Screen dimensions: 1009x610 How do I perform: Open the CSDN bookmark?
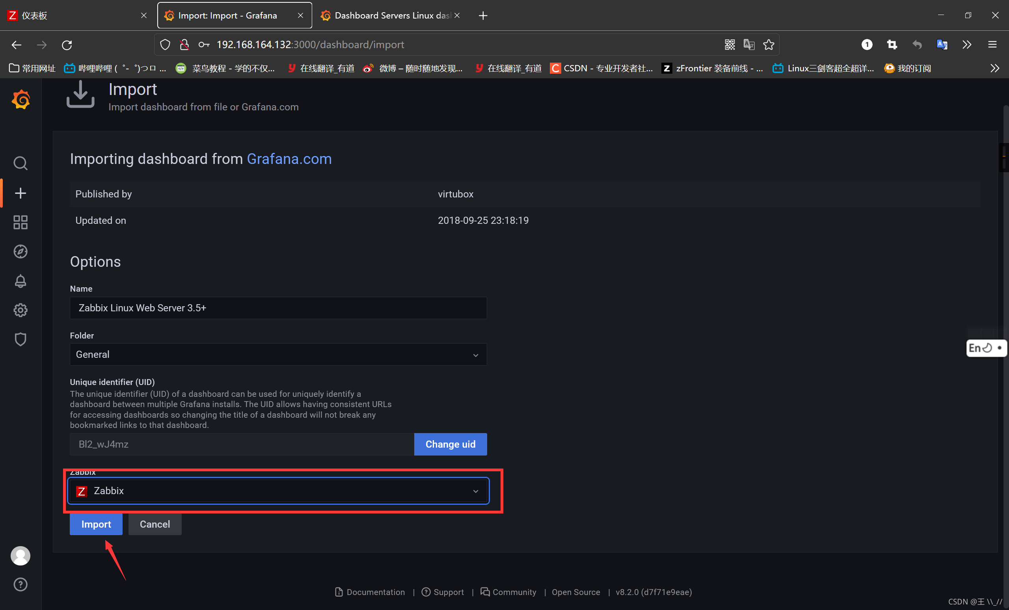click(x=601, y=69)
